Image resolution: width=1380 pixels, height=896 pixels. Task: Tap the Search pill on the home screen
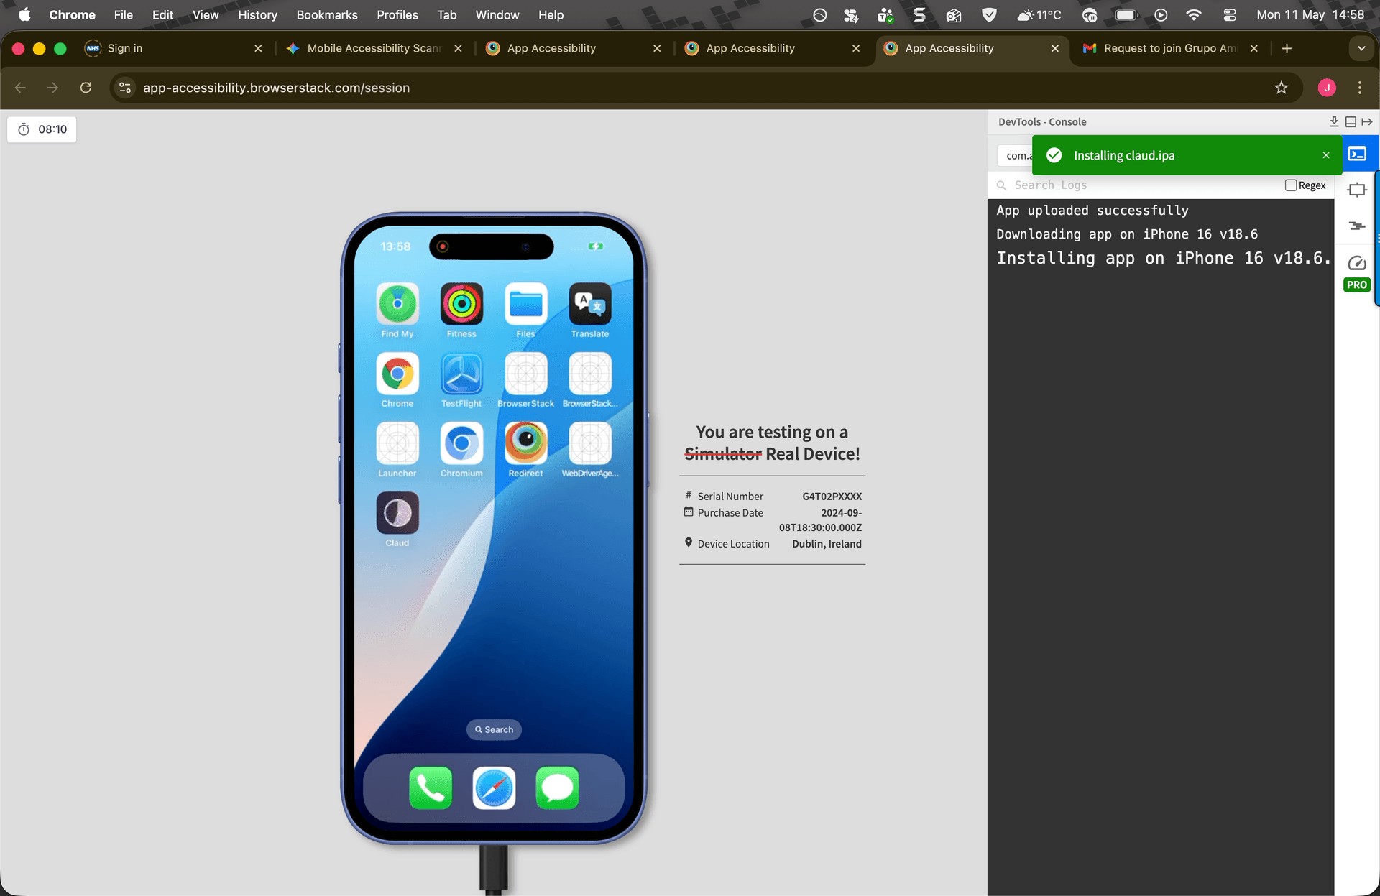[494, 729]
